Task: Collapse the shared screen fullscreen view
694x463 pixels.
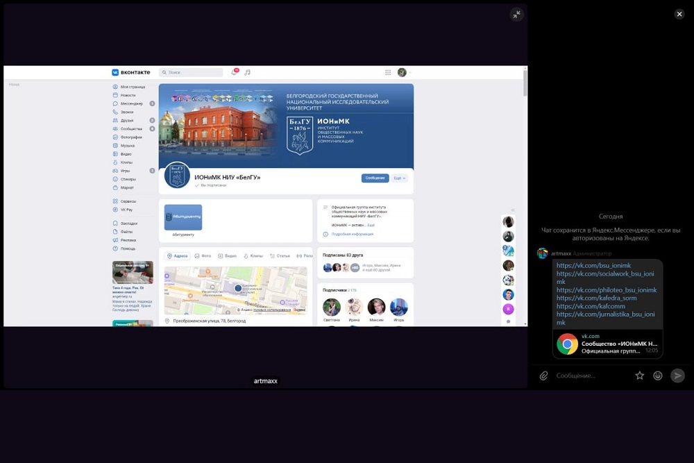Action: pyautogui.click(x=516, y=15)
